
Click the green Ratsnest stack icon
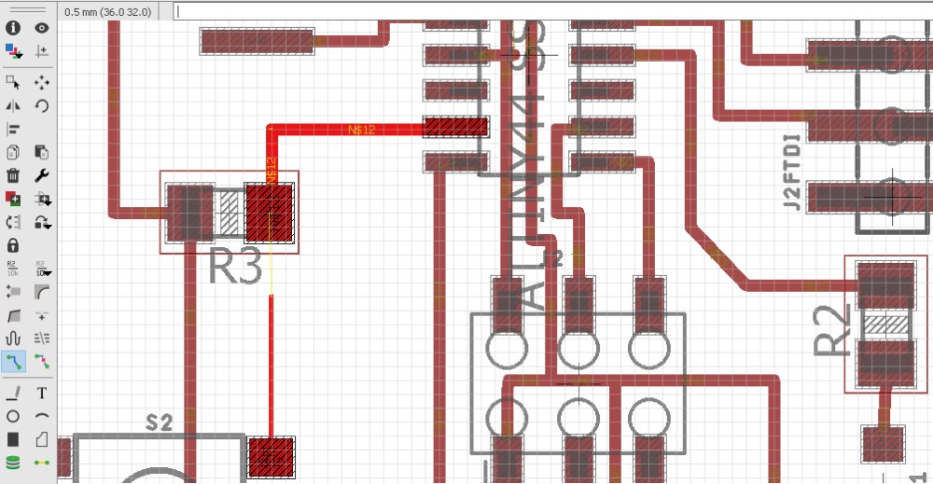pos(13,463)
